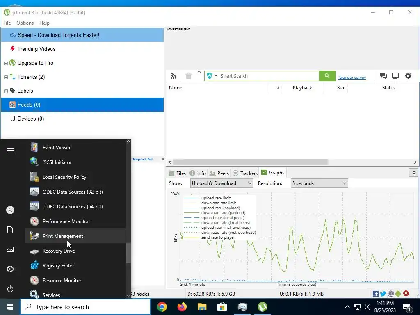The image size is (420, 315).
Task: Click the Android icon in status bar
Action: pos(398,294)
